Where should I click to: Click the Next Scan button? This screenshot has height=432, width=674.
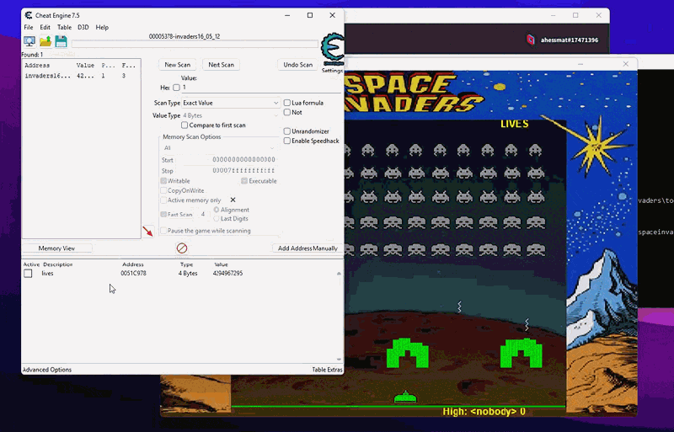[x=221, y=65]
